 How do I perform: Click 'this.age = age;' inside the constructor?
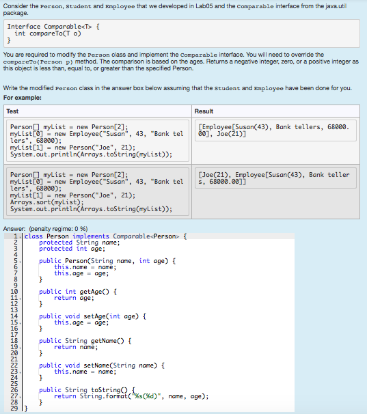pos(81,273)
